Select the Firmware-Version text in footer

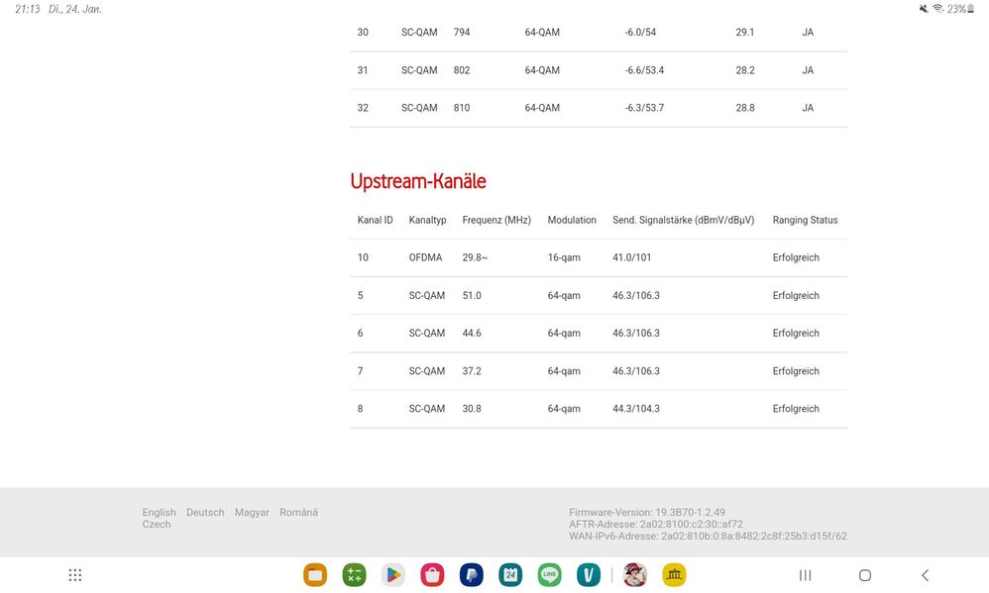(x=646, y=513)
